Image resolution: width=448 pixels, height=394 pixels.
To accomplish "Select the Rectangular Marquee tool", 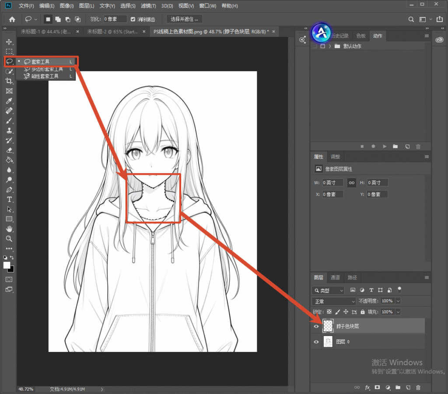I will coord(9,52).
